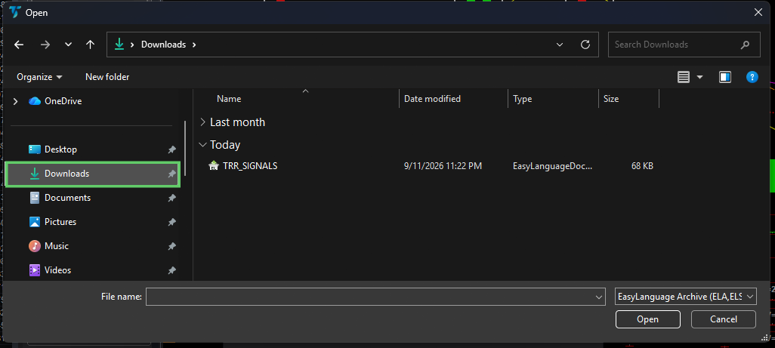Open address bar history dropdown
This screenshot has width=775, height=348.
[560, 45]
